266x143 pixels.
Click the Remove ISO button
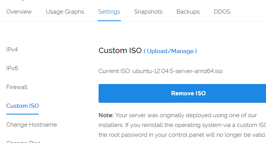point(182,93)
